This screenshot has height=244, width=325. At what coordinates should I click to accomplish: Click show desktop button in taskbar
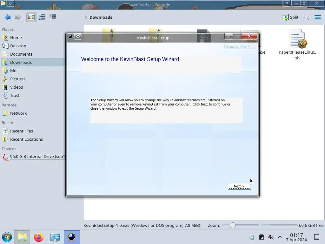click(317, 237)
